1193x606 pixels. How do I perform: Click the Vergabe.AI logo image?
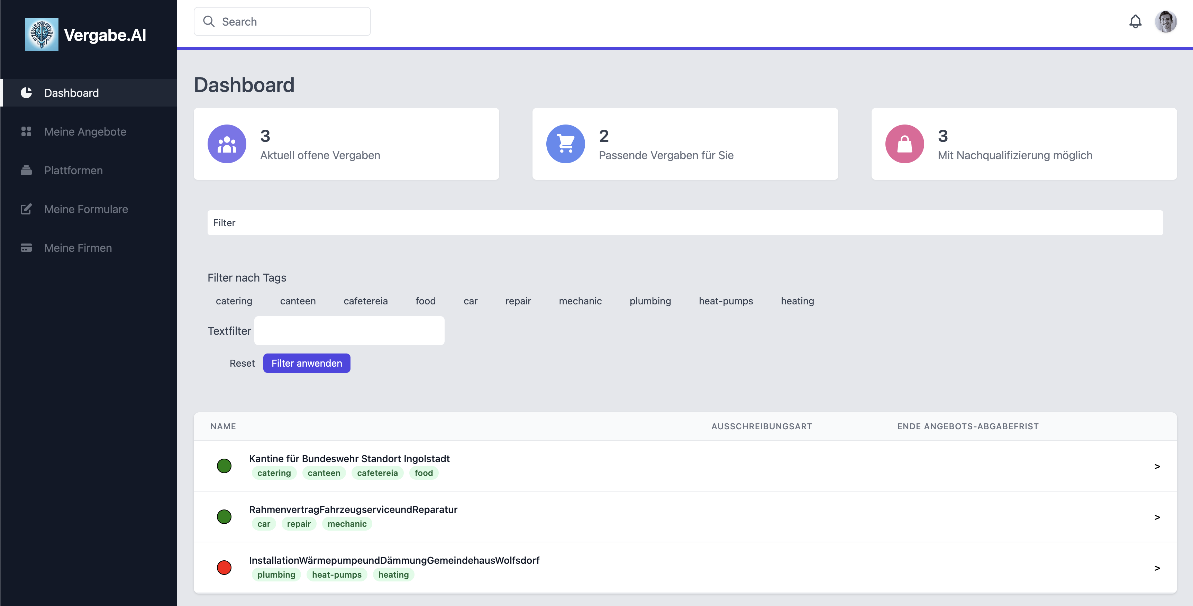pyautogui.click(x=42, y=35)
